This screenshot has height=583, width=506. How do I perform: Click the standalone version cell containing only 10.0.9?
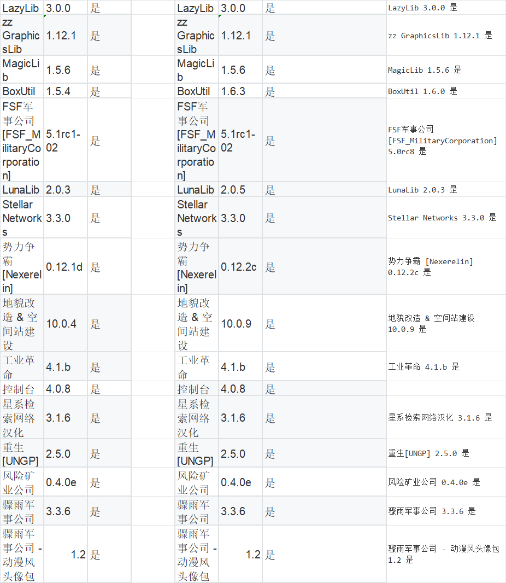tap(240, 323)
